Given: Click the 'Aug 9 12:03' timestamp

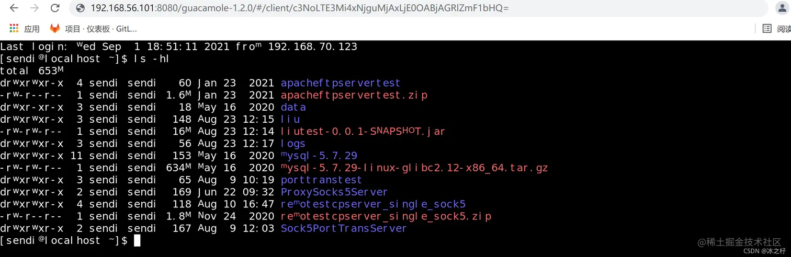Looking at the screenshot, I should [x=235, y=228].
